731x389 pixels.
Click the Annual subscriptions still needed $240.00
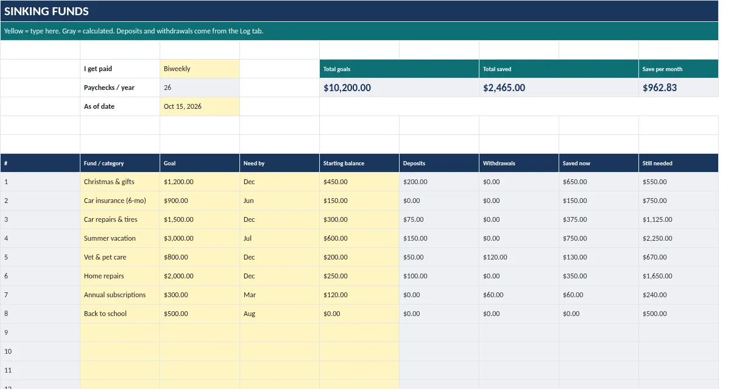click(679, 295)
